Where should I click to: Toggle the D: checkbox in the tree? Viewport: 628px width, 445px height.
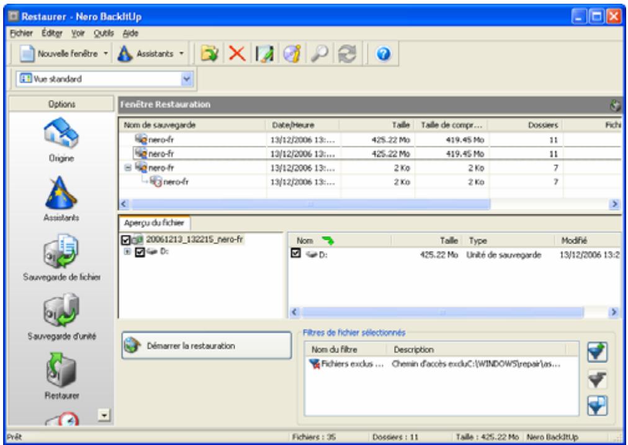[140, 252]
